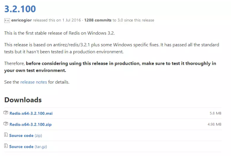
Task: Click the first stable release paragraph
Action: pyautogui.click(x=59, y=33)
